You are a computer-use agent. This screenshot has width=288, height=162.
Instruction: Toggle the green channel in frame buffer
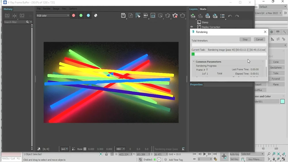[x=81, y=16]
